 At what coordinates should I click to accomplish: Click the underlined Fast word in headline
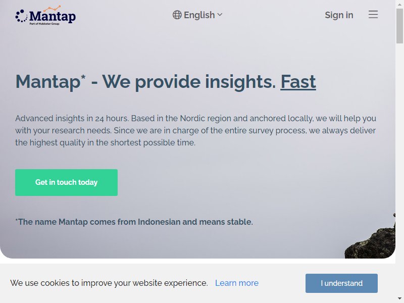pyautogui.click(x=298, y=82)
